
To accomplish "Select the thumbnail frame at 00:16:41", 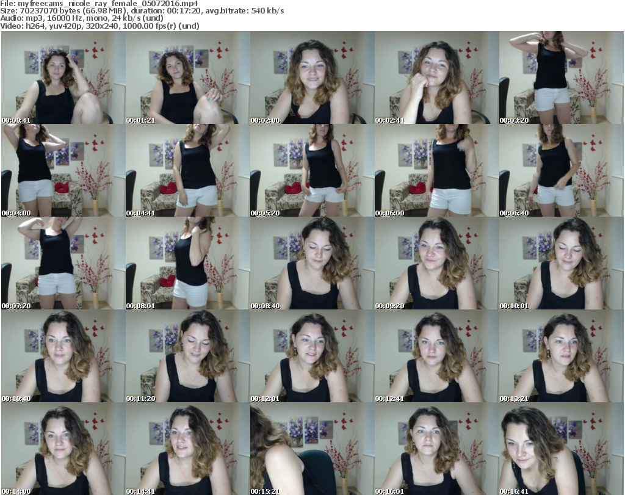I will [562, 449].
